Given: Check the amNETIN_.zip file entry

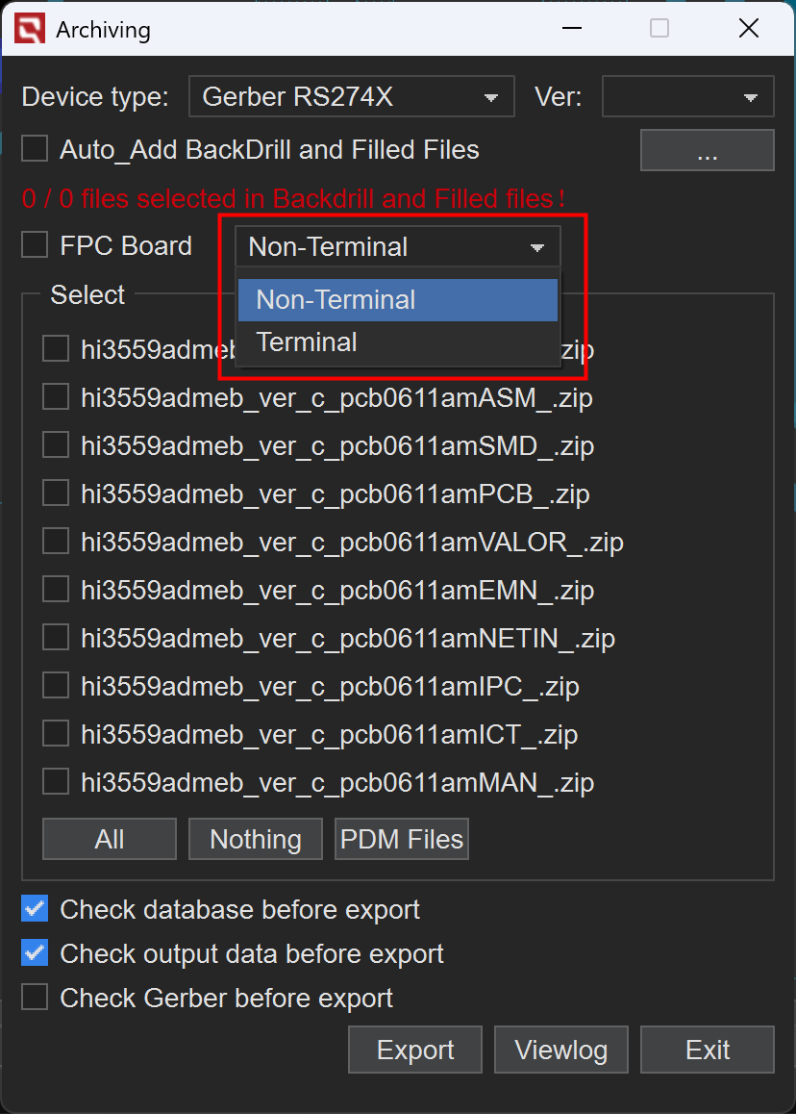Looking at the screenshot, I should 56,638.
